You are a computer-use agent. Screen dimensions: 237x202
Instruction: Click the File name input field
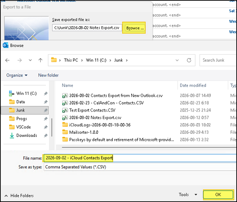[x=140, y=158]
